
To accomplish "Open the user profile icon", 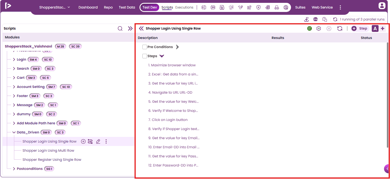I will coord(382,6).
